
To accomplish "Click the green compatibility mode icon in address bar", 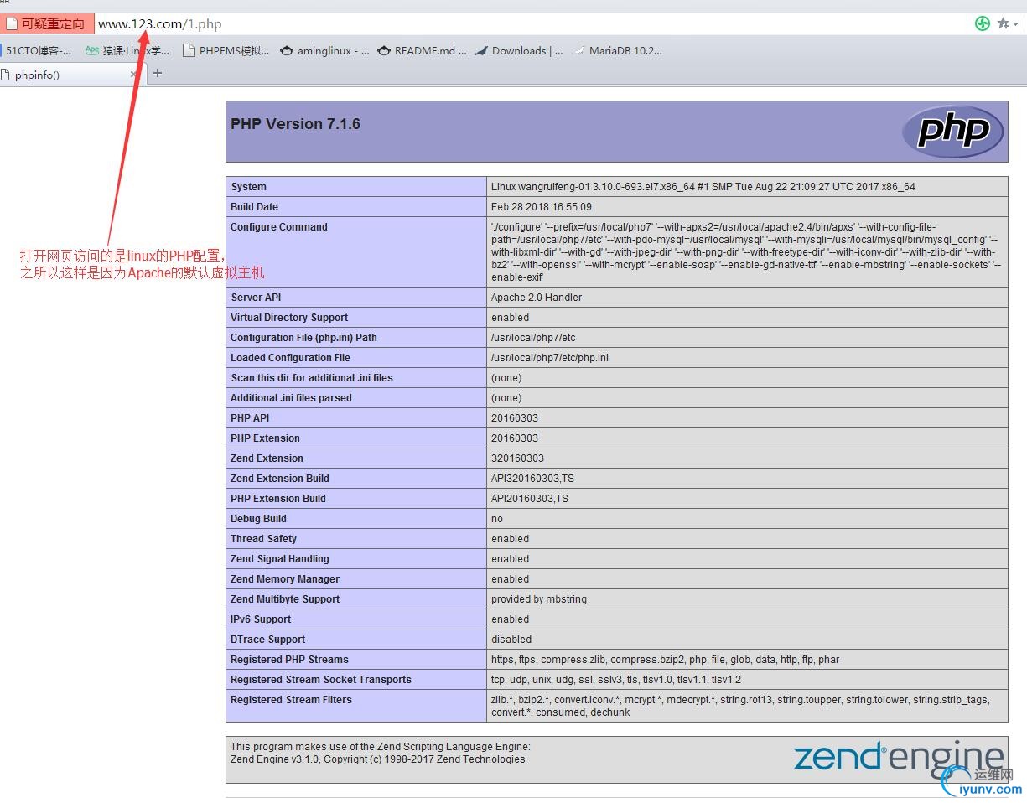I will (983, 23).
